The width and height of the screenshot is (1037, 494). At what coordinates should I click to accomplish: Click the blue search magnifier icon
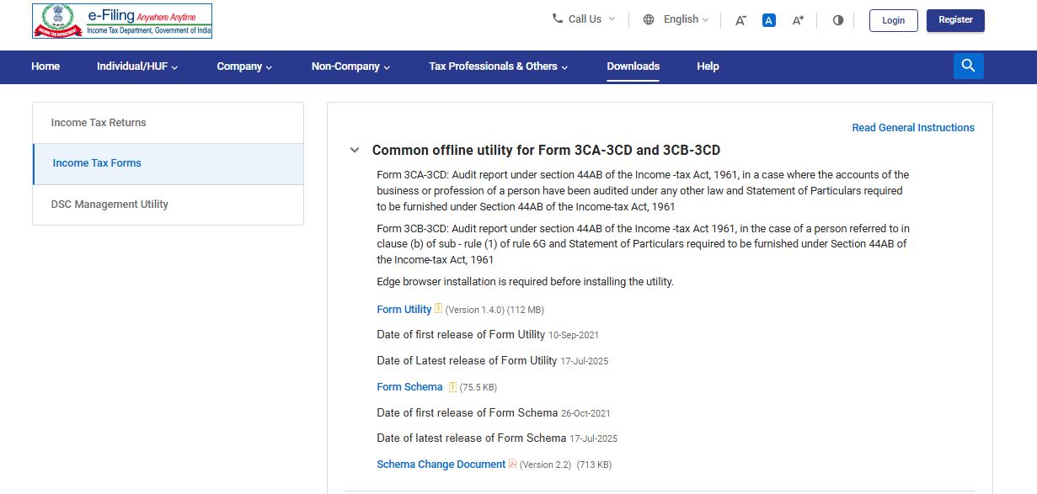(968, 66)
